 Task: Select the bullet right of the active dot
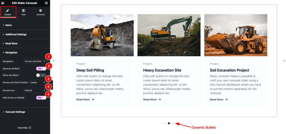click(173, 123)
